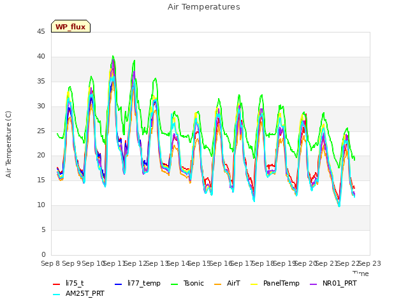Screen dimensions: 408x306
Task: Click the cyan AM25T_PRT legend color marker
Action: pos(57,295)
